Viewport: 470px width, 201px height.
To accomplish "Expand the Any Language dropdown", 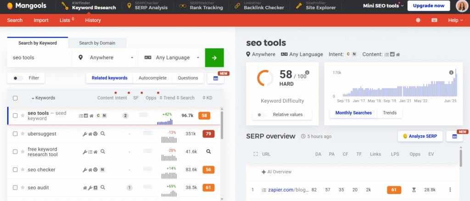I will pos(172,58).
